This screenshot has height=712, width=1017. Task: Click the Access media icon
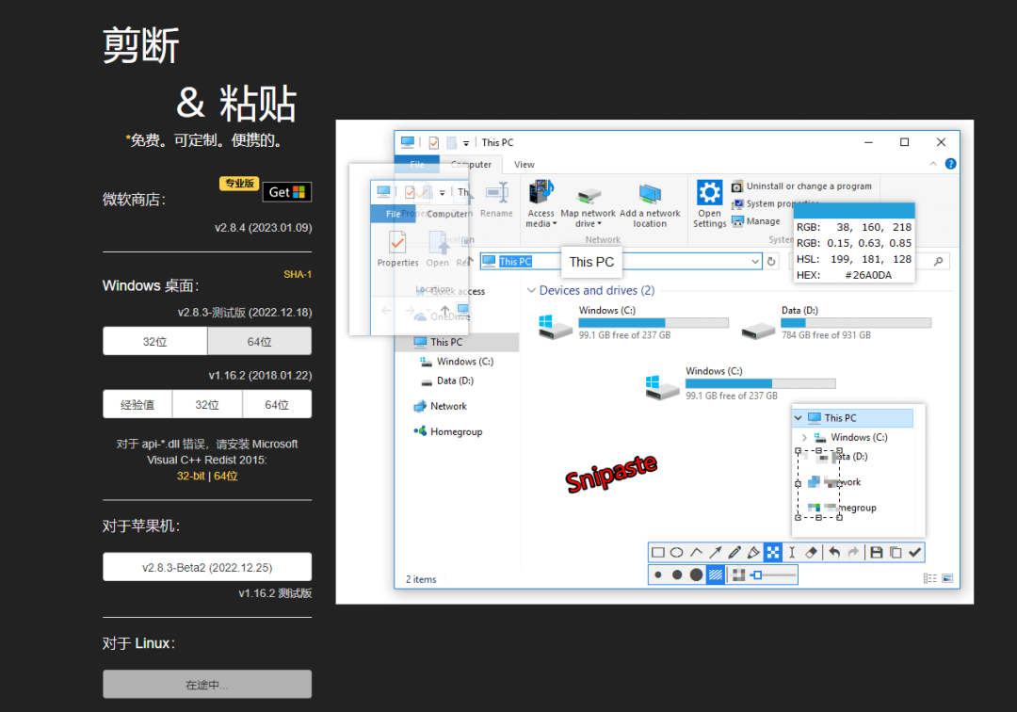coord(541,192)
